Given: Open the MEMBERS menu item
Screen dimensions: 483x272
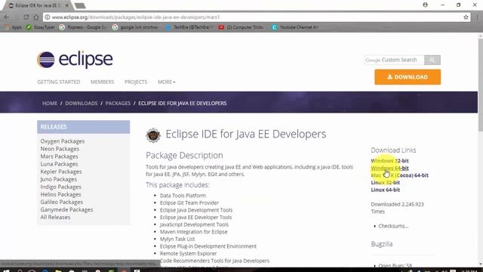Looking at the screenshot, I should coord(103,82).
